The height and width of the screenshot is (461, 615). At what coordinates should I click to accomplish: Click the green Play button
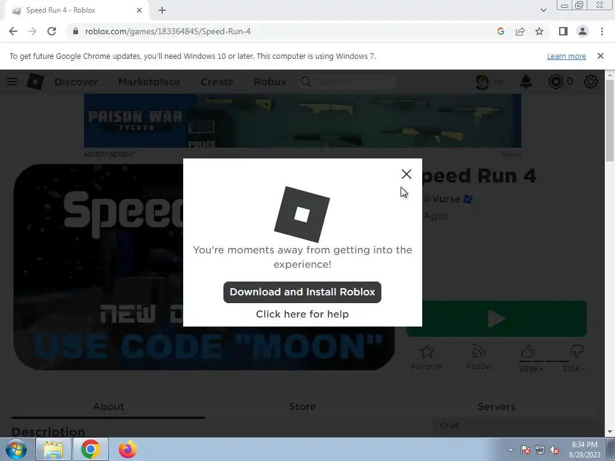point(497,319)
